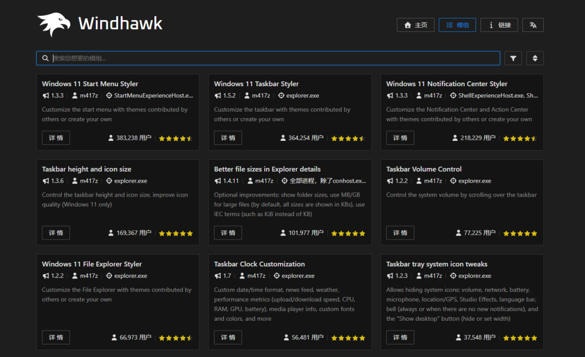The image size is (585, 357).
Task: Click version megaphone icon next to 1.7
Action: [x=218, y=276]
